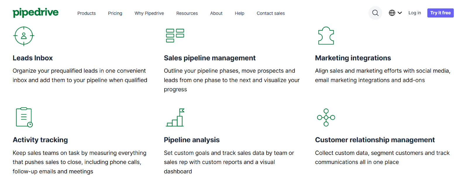468x192 pixels.
Task: Select the Leads Inbox heading
Action: tap(33, 58)
